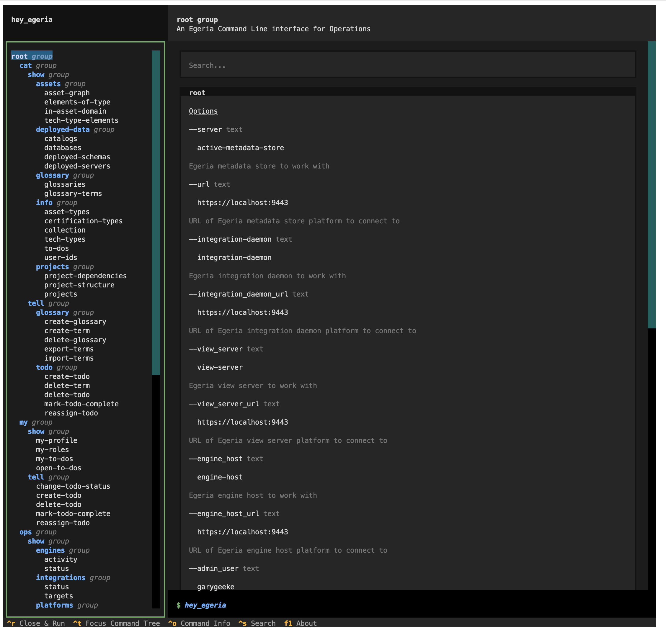
Task: Choose deployed-schemas in the tree
Action: 77,157
